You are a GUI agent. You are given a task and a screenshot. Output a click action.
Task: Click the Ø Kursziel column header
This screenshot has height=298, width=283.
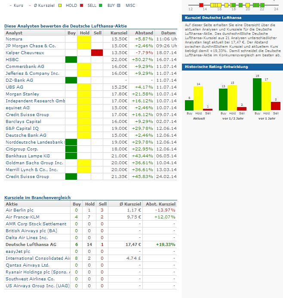tap(130, 204)
